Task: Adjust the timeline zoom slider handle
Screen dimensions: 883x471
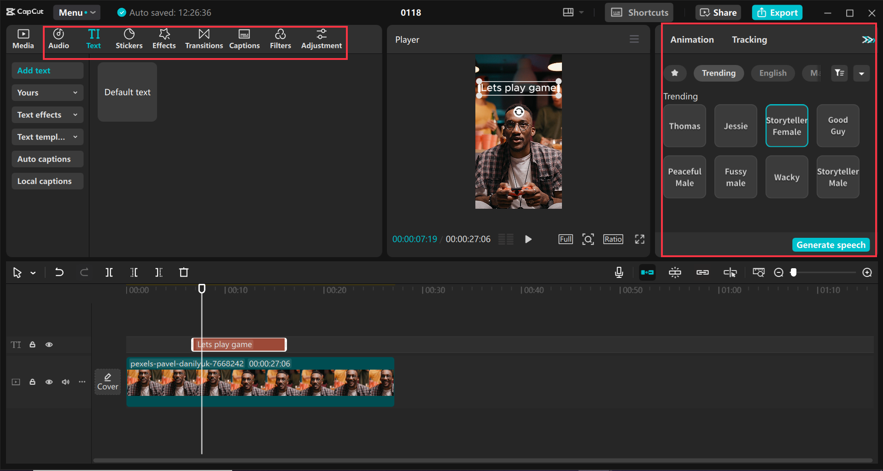Action: click(x=793, y=272)
